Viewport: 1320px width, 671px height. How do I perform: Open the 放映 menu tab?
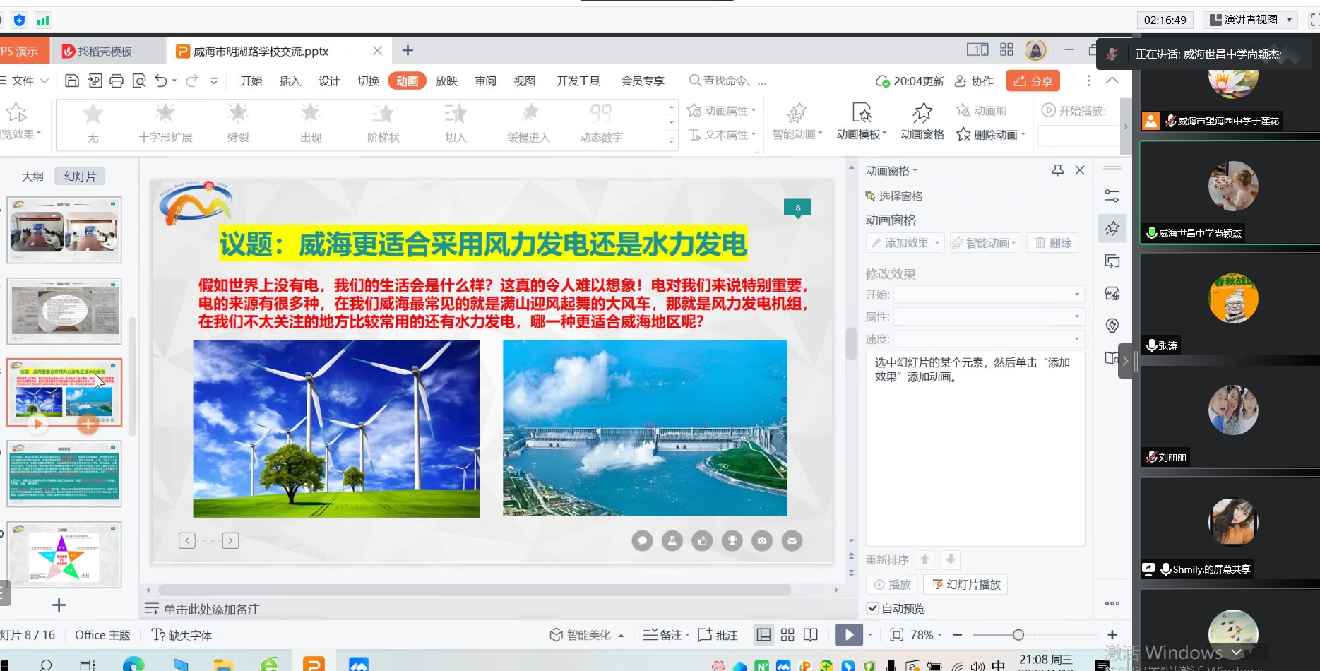tap(446, 81)
